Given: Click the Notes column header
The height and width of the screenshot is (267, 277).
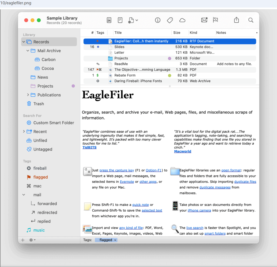Looking at the screenshot, I should pos(221,33).
